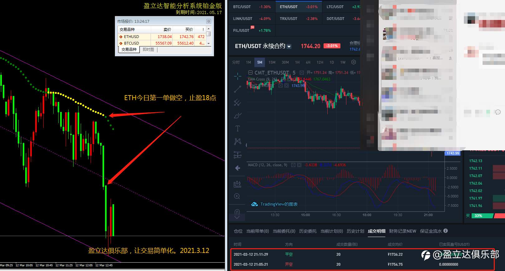Click the BTCUSD symbol icon

(121, 43)
